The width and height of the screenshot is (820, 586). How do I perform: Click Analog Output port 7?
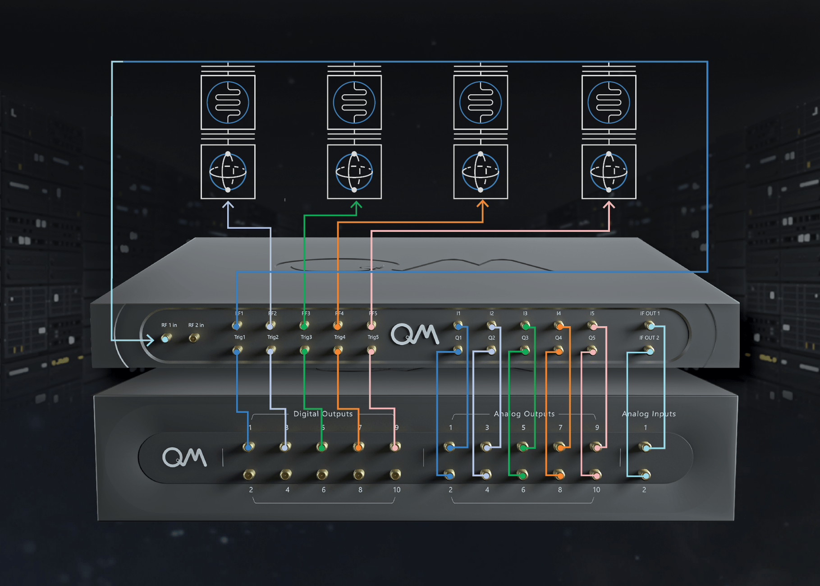560,447
